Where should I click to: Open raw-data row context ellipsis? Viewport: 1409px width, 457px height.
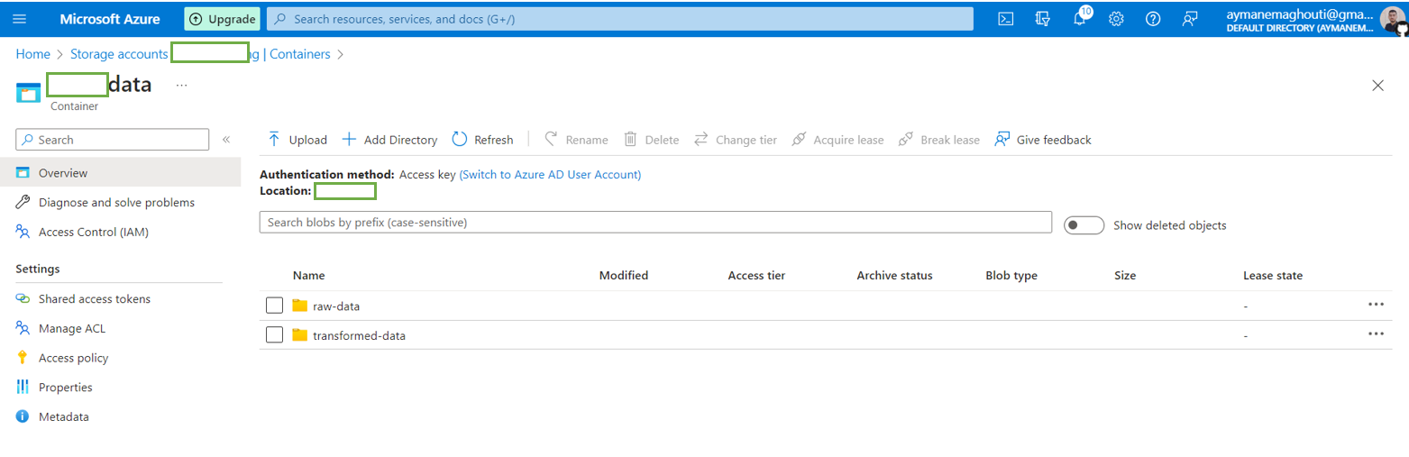coord(1376,305)
